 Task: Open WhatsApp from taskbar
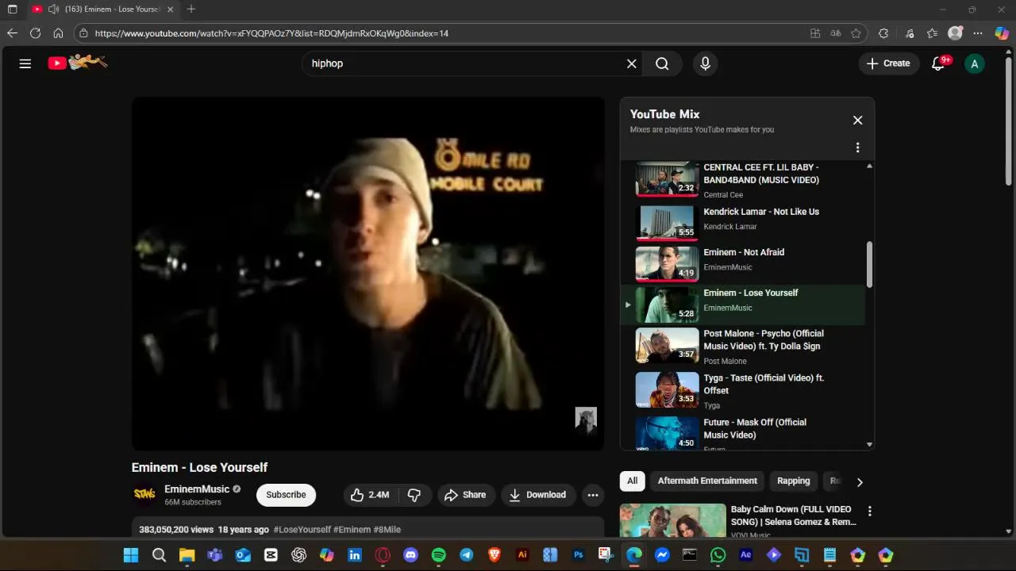(x=718, y=555)
